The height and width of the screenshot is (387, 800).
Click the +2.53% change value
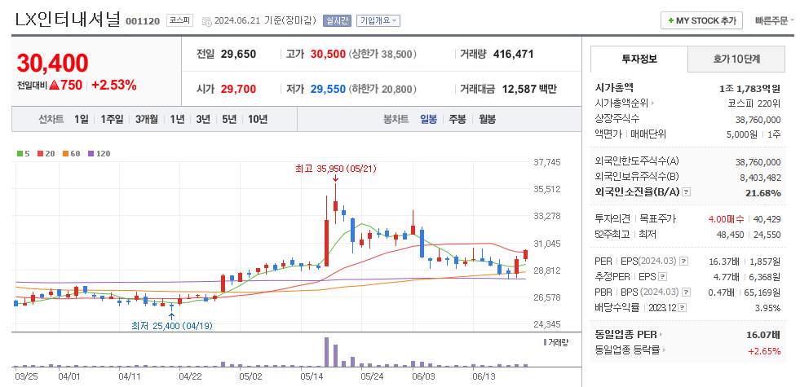coord(114,86)
